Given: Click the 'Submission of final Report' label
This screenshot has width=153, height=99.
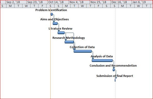Looking at the screenshot, I should (115, 76).
